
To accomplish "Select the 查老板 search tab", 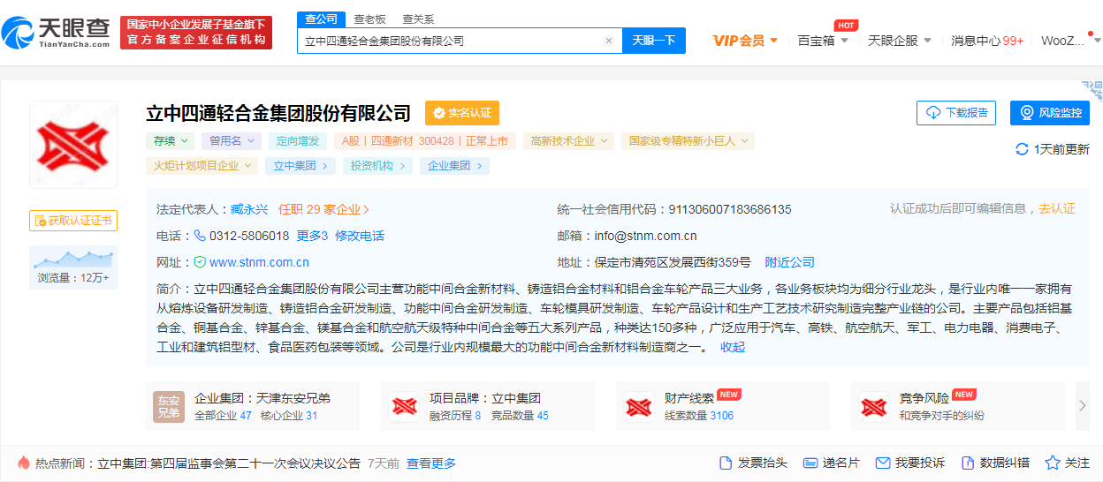I will 369,19.
